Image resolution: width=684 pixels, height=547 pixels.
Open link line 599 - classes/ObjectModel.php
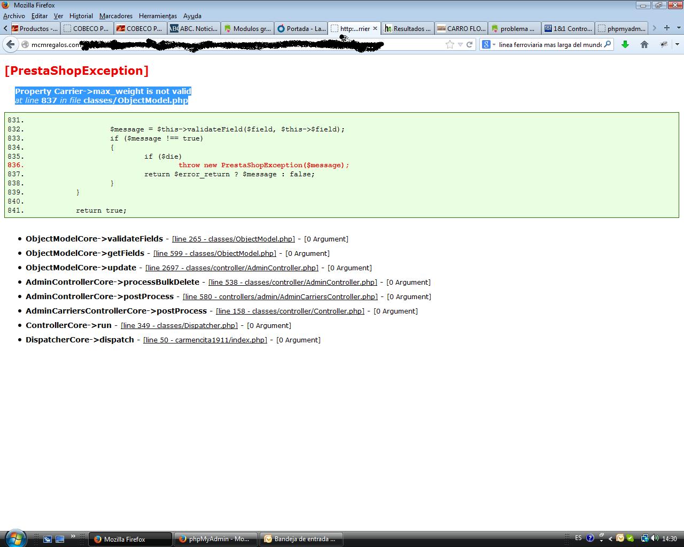click(x=215, y=253)
